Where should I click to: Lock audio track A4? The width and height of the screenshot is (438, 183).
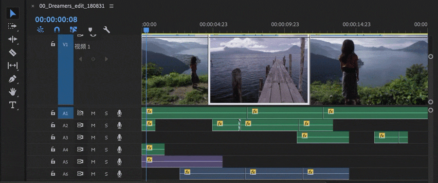[x=53, y=150]
